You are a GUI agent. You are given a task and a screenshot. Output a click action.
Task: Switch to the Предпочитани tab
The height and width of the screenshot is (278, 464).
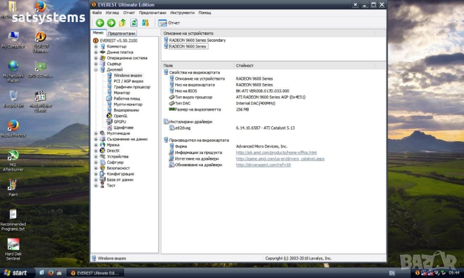click(x=122, y=34)
